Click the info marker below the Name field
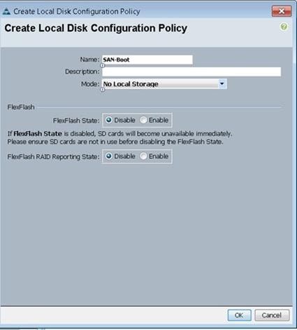 103,66
